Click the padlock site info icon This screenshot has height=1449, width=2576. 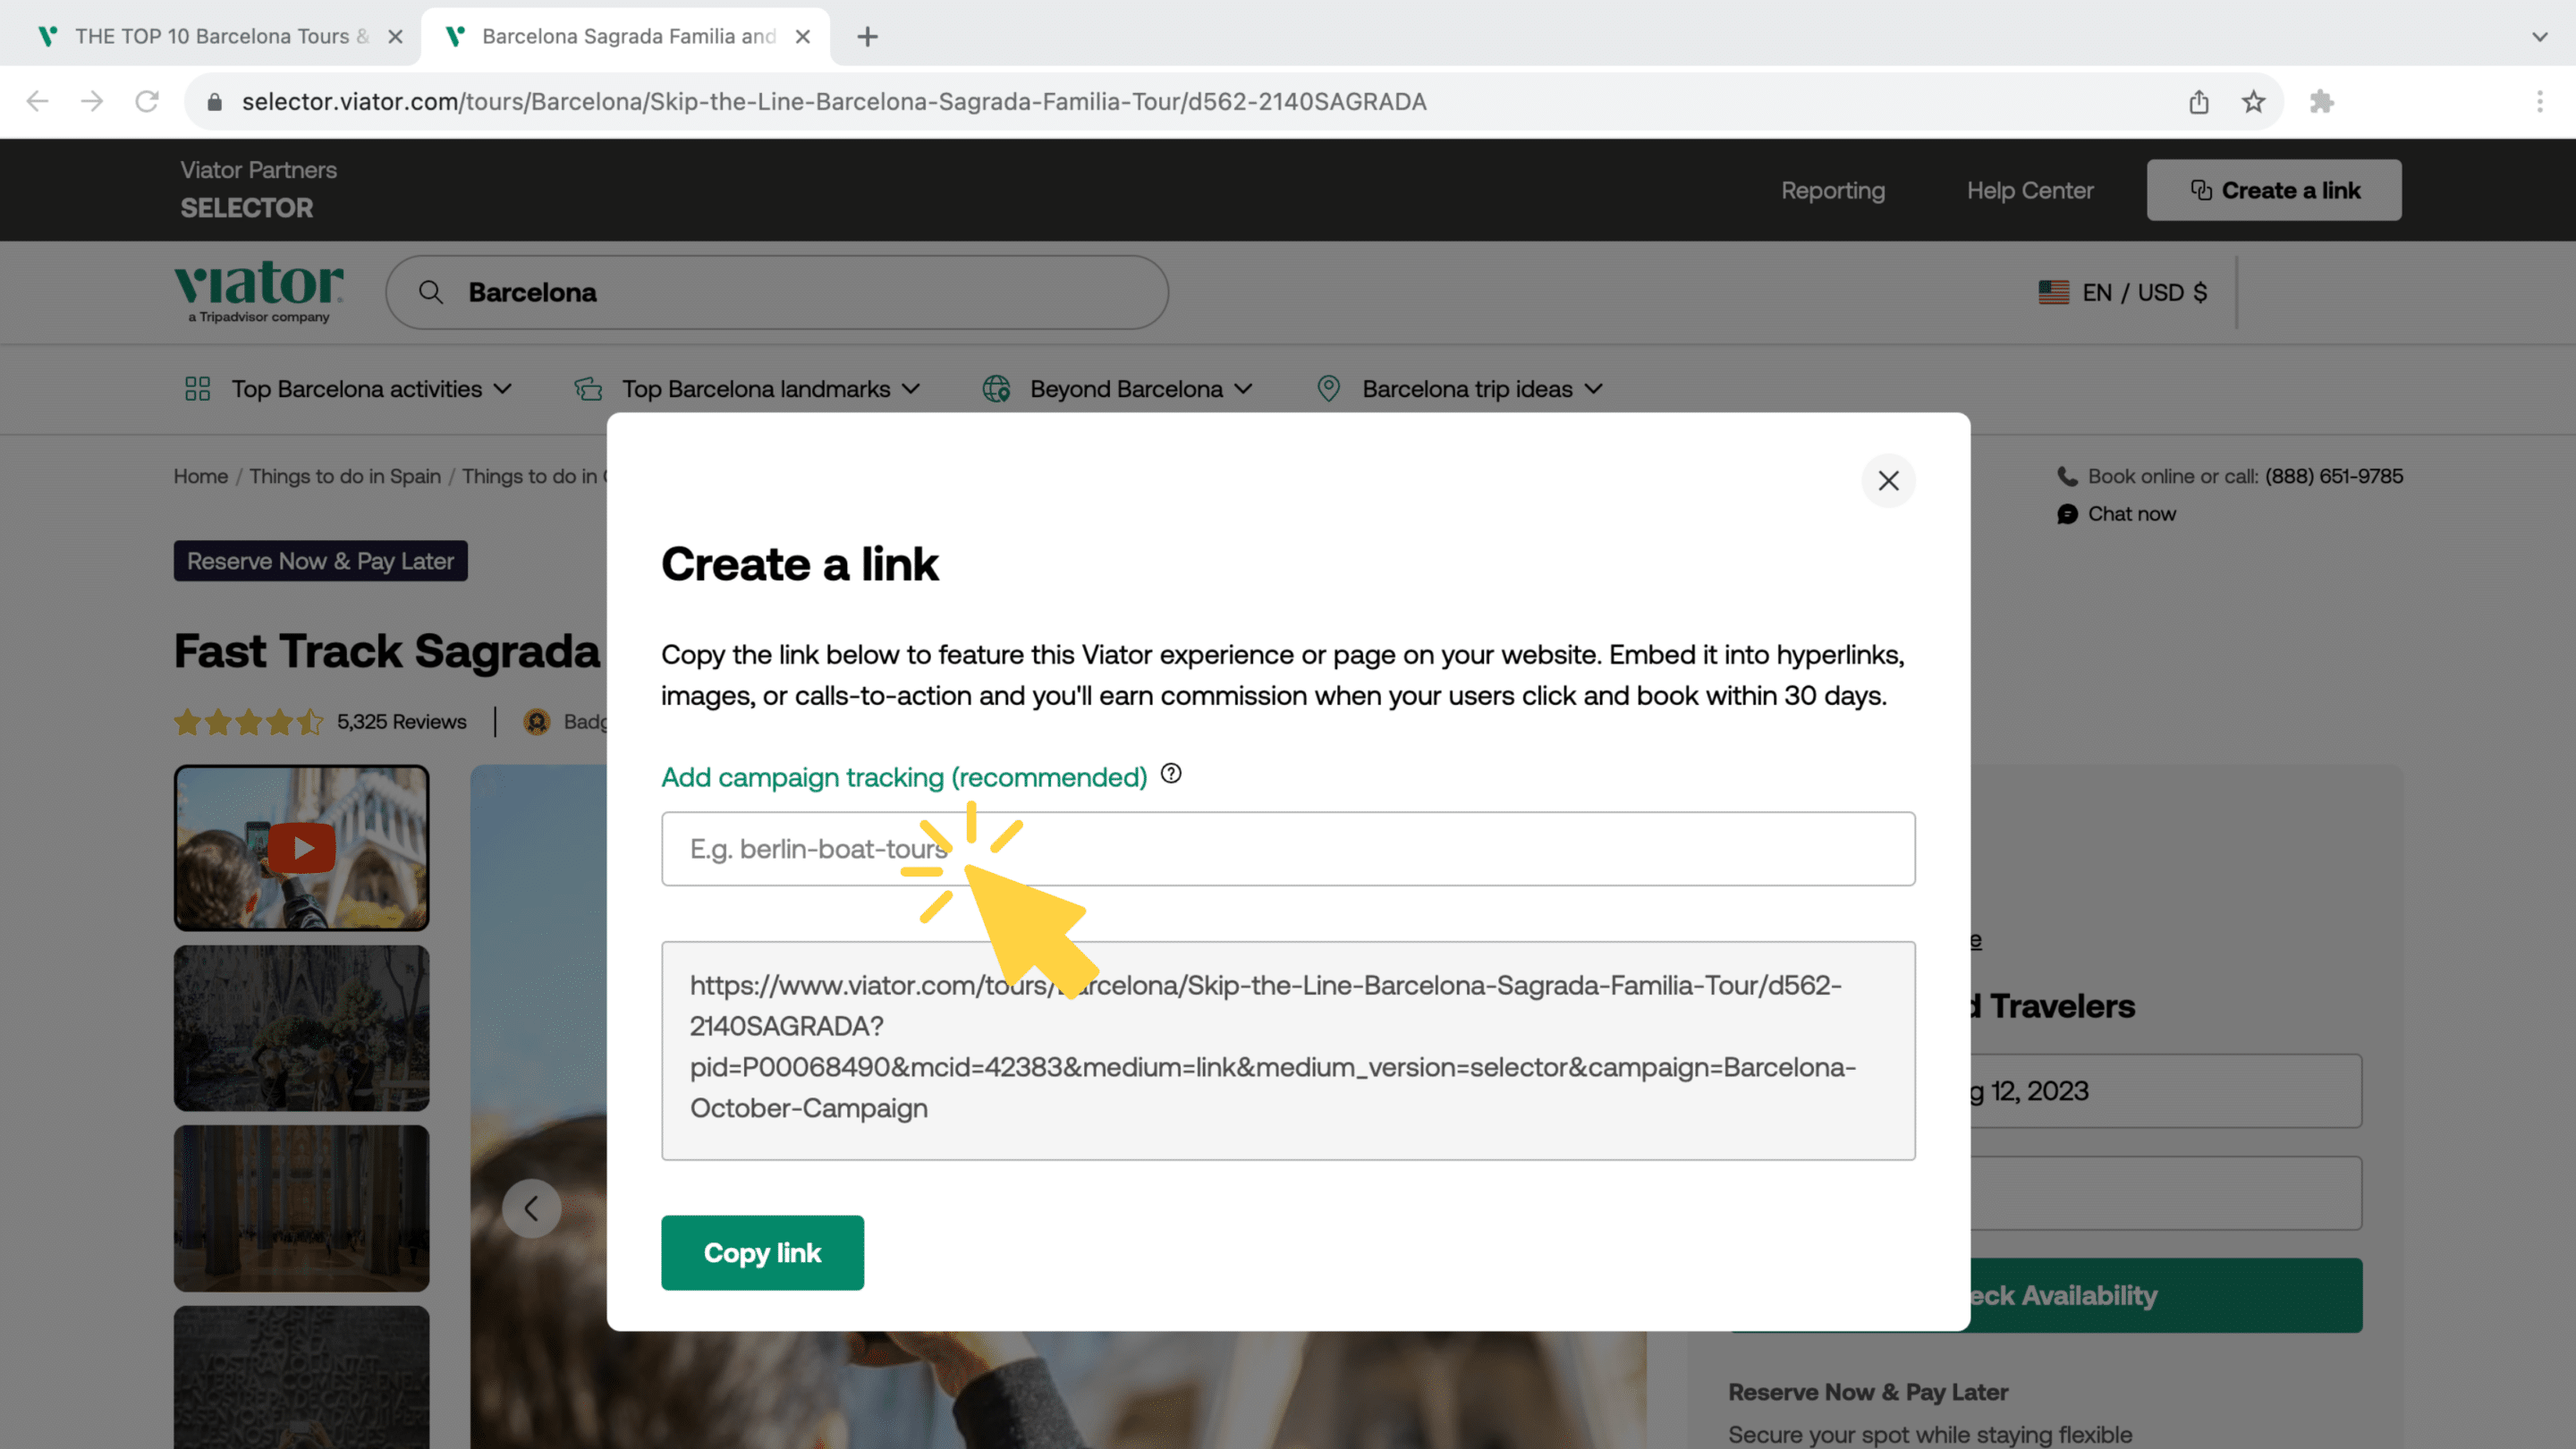[214, 102]
